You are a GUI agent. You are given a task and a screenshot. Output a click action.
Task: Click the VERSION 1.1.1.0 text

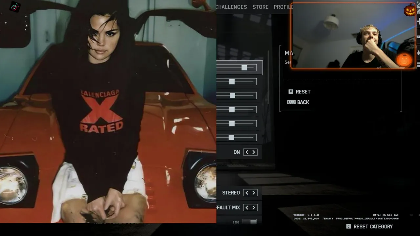pyautogui.click(x=306, y=215)
